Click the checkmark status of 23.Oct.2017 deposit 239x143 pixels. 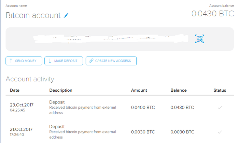[x=220, y=108]
